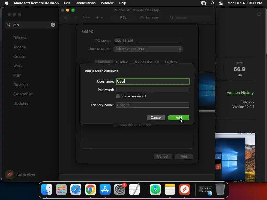Cancel the Add a User Account dialog
Image resolution: width=267 pixels, height=200 pixels.
click(156, 118)
